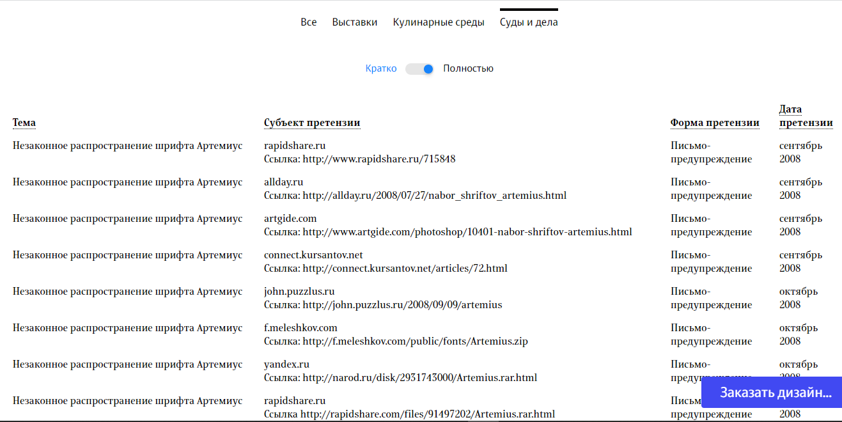Open the Выставки tab

tap(354, 22)
